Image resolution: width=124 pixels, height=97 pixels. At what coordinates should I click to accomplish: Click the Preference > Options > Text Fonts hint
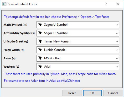[56, 17]
